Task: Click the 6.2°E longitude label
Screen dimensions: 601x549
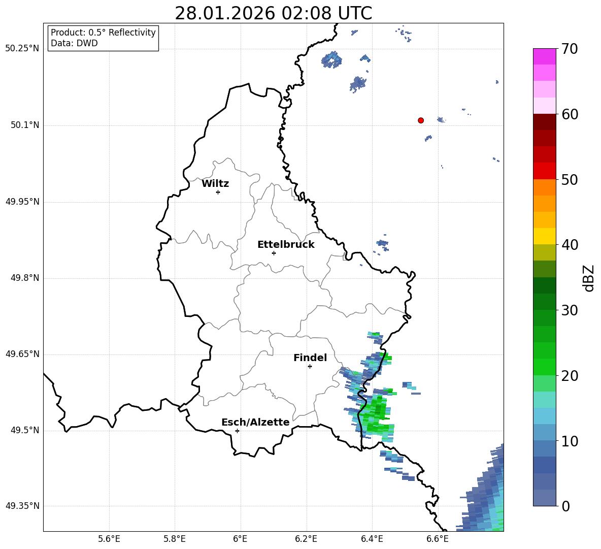Action: (306, 539)
